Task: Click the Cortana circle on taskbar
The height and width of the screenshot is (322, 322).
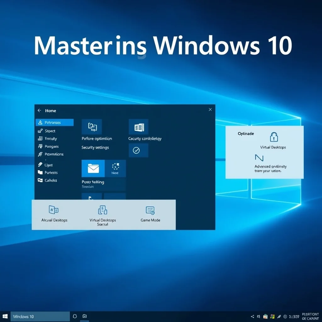Action: (75, 316)
